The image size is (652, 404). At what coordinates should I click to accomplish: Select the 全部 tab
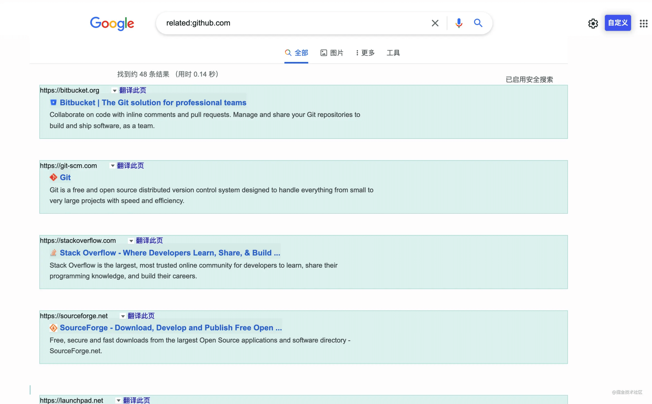click(296, 53)
